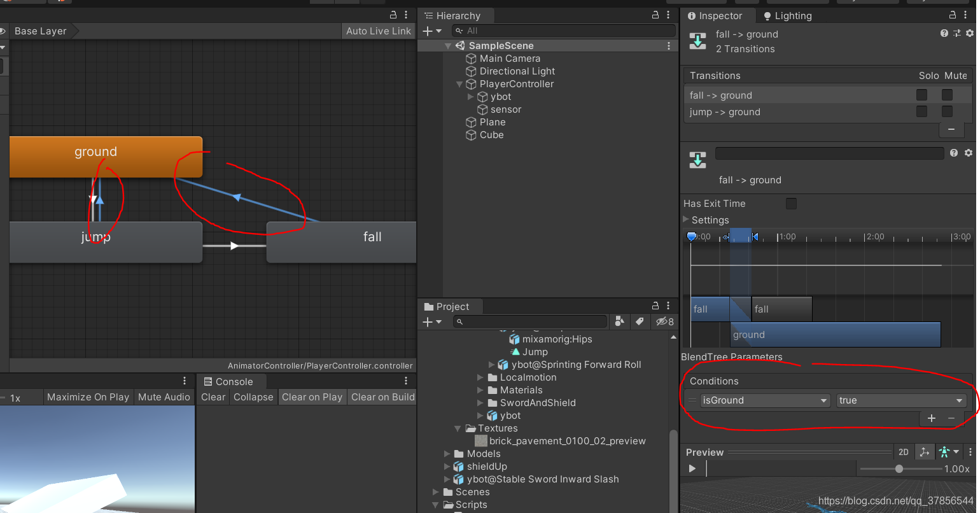This screenshot has height=513, width=980.
Task: Expand the ybot object in Hierarchy
Action: click(x=471, y=97)
